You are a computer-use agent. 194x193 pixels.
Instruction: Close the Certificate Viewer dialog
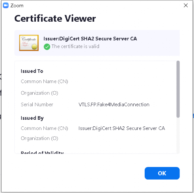[186, 6]
